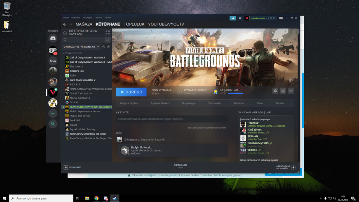Viewport: 359px width, 202px height.
Task: Open PUBG game settings gear
Action: click(x=275, y=91)
